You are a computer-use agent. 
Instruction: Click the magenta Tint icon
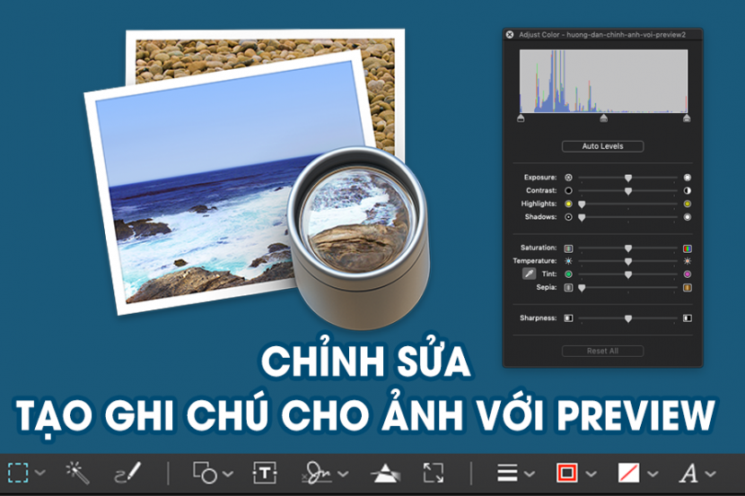pos(687,274)
